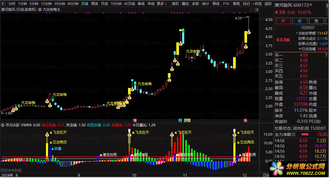Select the 5分钟 period
Screen dimensions: 330x178
pyautogui.click(x=34, y=3)
